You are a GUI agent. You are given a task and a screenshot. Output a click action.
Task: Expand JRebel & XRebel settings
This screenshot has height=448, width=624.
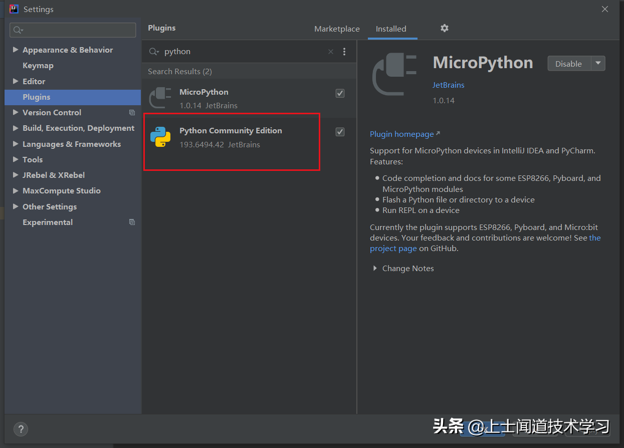(16, 175)
